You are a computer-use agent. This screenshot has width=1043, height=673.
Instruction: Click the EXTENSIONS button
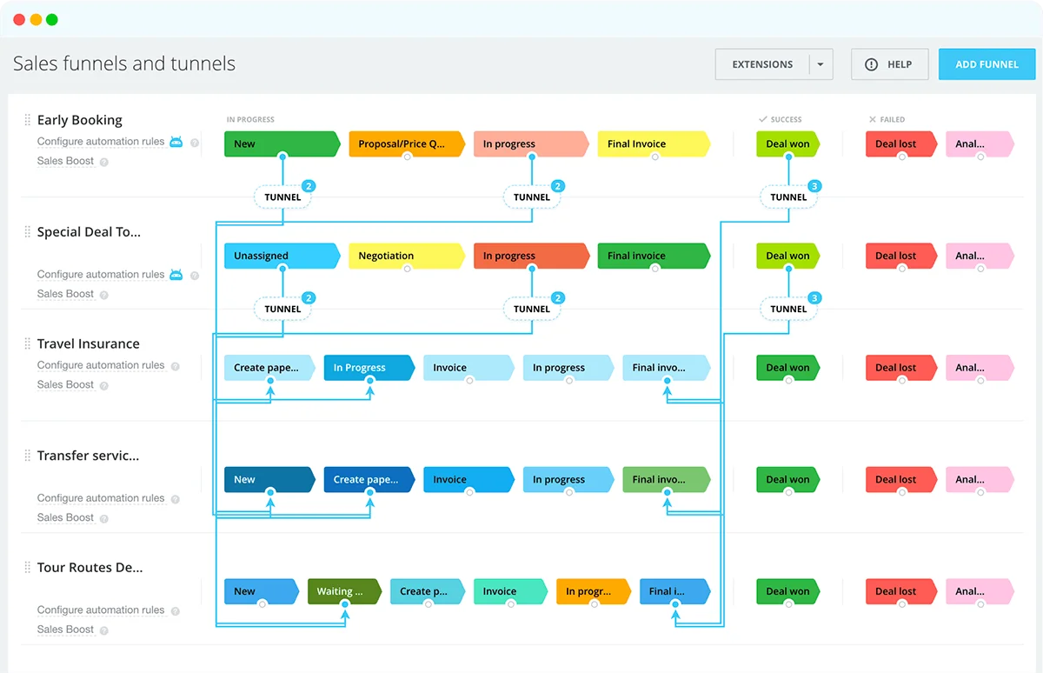tap(762, 63)
